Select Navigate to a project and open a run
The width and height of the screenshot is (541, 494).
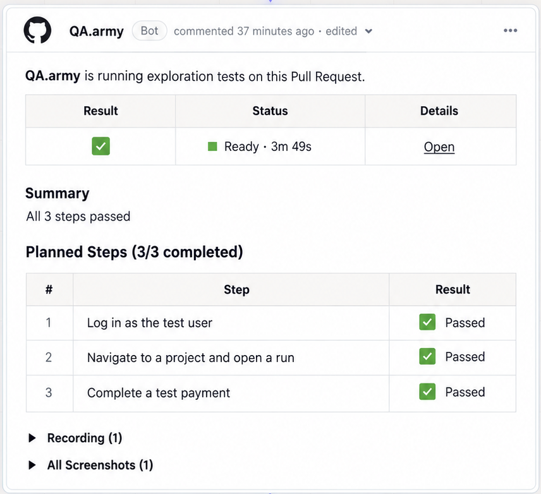point(190,358)
